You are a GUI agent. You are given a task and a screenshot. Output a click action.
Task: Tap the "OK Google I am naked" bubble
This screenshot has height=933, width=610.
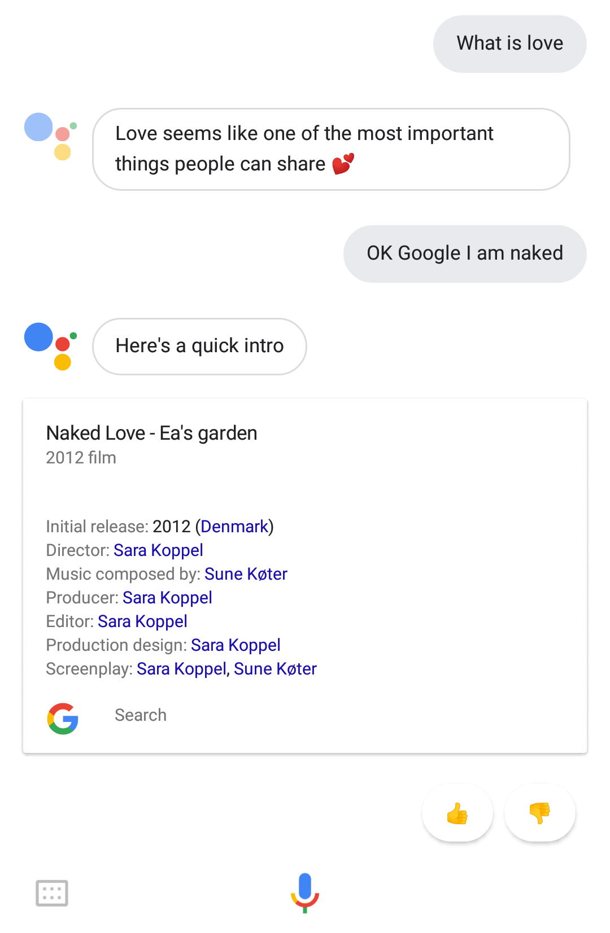464,253
